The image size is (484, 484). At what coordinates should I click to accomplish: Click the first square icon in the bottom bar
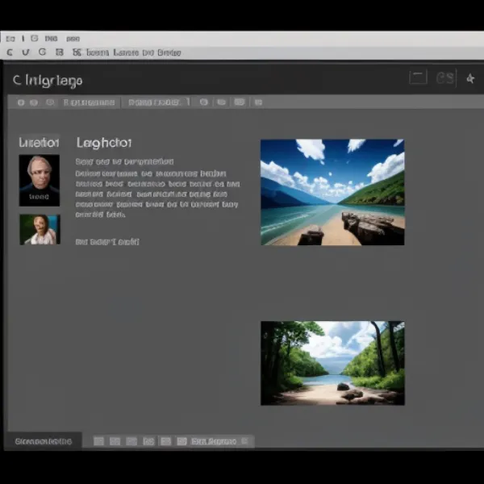tap(98, 441)
